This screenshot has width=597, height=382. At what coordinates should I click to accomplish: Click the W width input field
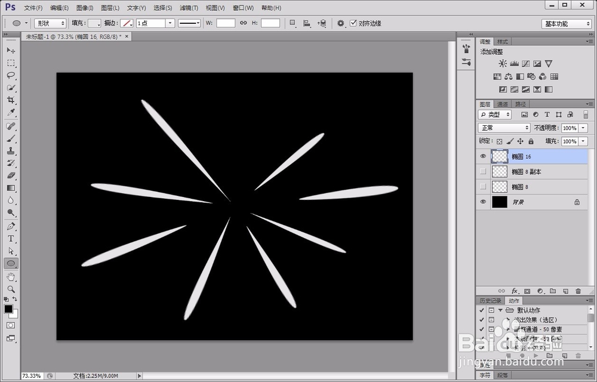[x=226, y=23]
